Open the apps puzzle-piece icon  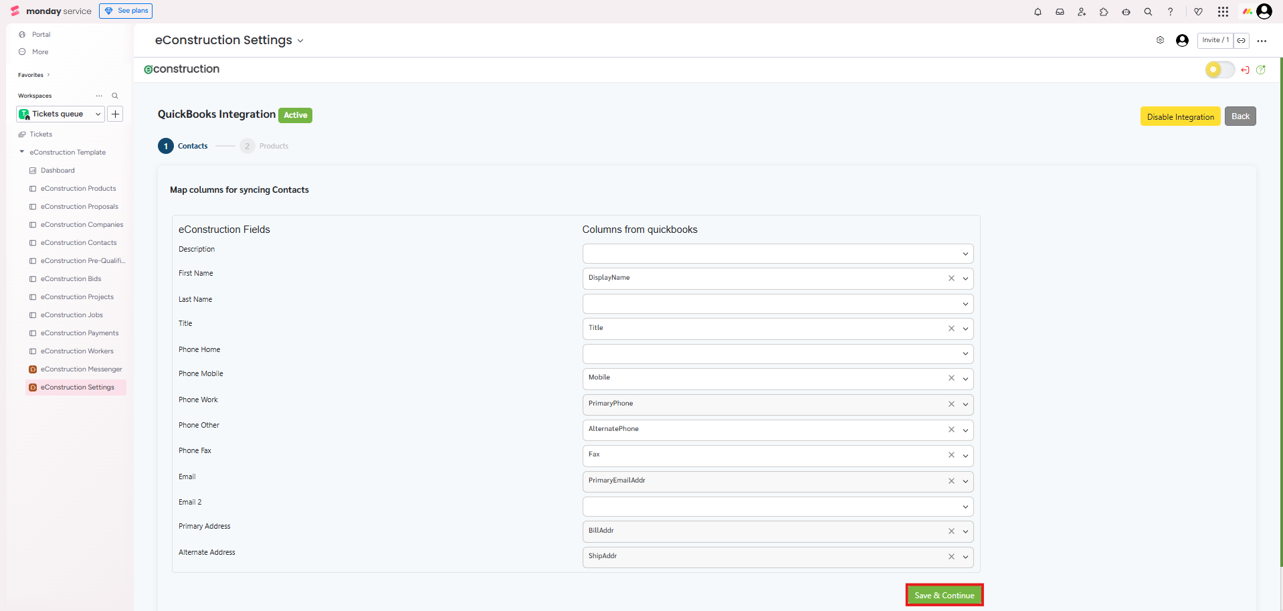[1104, 11]
